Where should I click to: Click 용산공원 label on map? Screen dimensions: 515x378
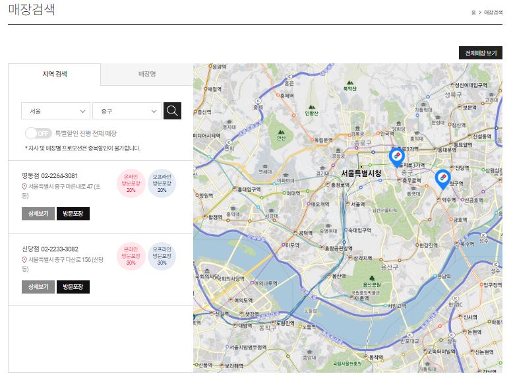tap(372, 284)
